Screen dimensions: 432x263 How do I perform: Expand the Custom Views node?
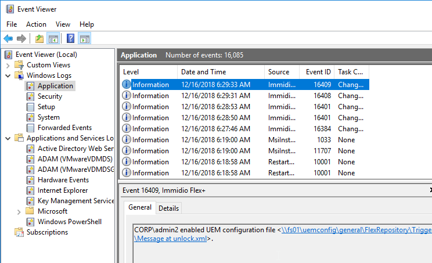click(8, 66)
